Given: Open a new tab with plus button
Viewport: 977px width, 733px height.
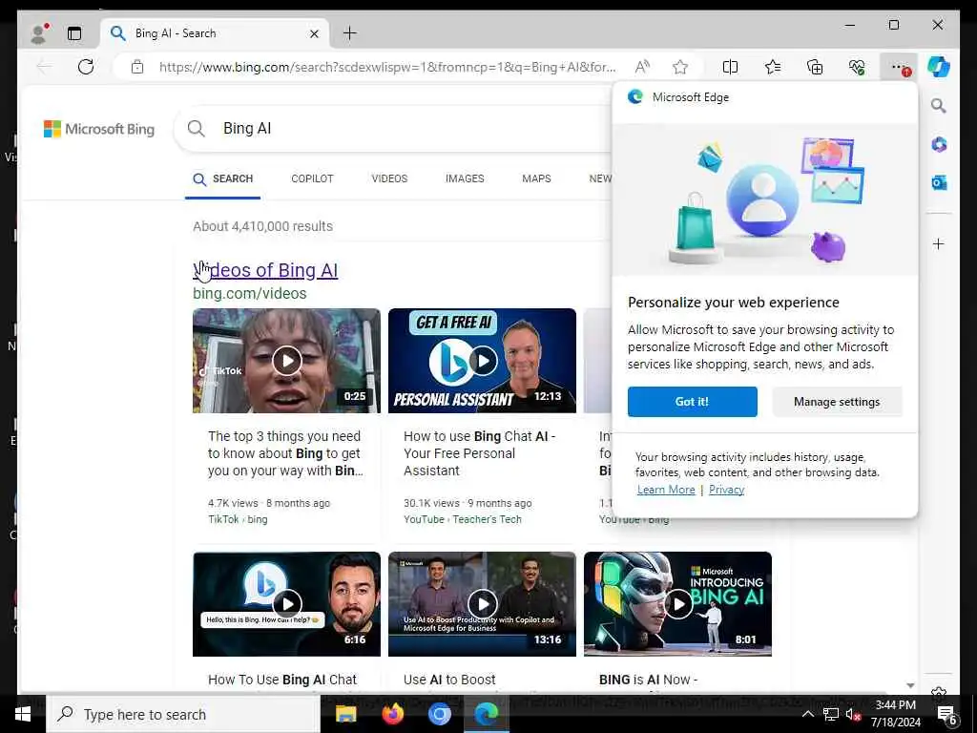Looking at the screenshot, I should [350, 33].
